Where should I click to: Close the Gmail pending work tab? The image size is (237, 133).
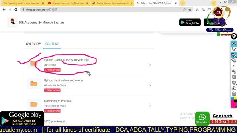(x=43, y=3)
